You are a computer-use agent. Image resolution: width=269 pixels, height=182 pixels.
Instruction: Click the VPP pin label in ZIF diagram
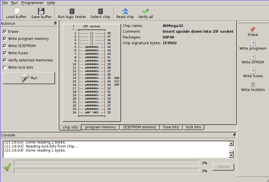(x=117, y=85)
